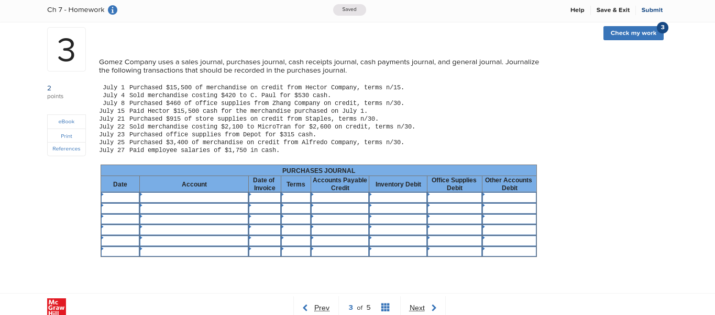Click the left-facing Prev chevron arrow

pos(305,308)
